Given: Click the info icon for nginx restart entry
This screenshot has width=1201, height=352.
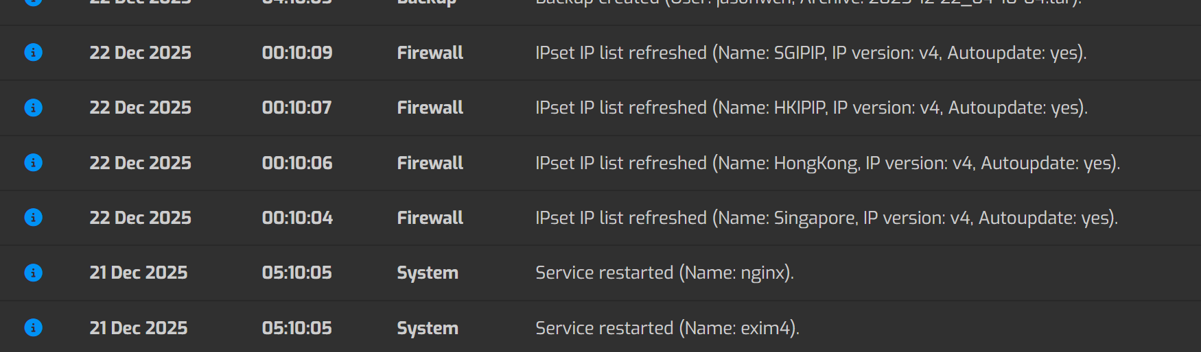Looking at the screenshot, I should coord(33,273).
